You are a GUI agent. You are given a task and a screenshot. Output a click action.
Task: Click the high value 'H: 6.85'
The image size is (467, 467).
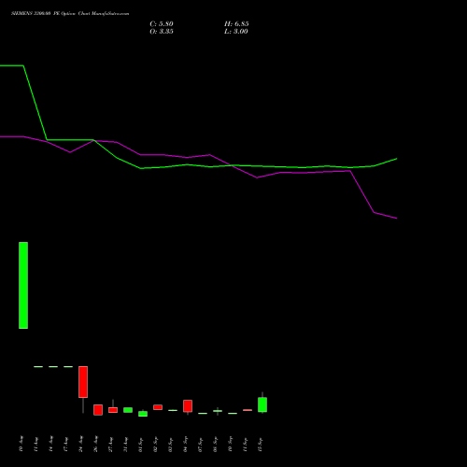tap(236, 24)
